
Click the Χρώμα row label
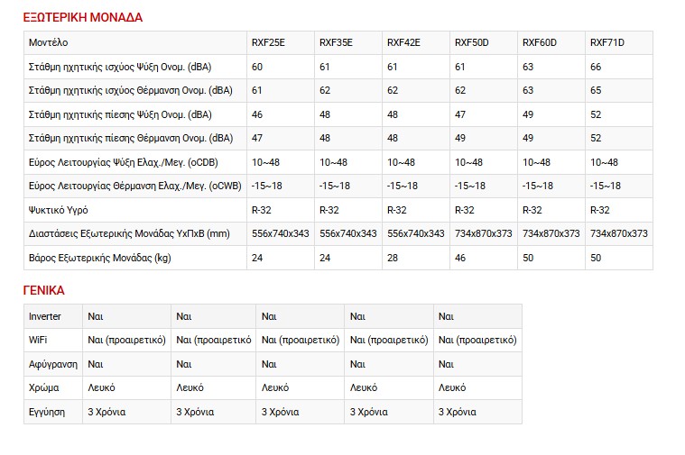pos(43,387)
